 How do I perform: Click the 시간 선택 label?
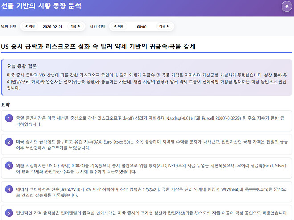tap(98, 27)
